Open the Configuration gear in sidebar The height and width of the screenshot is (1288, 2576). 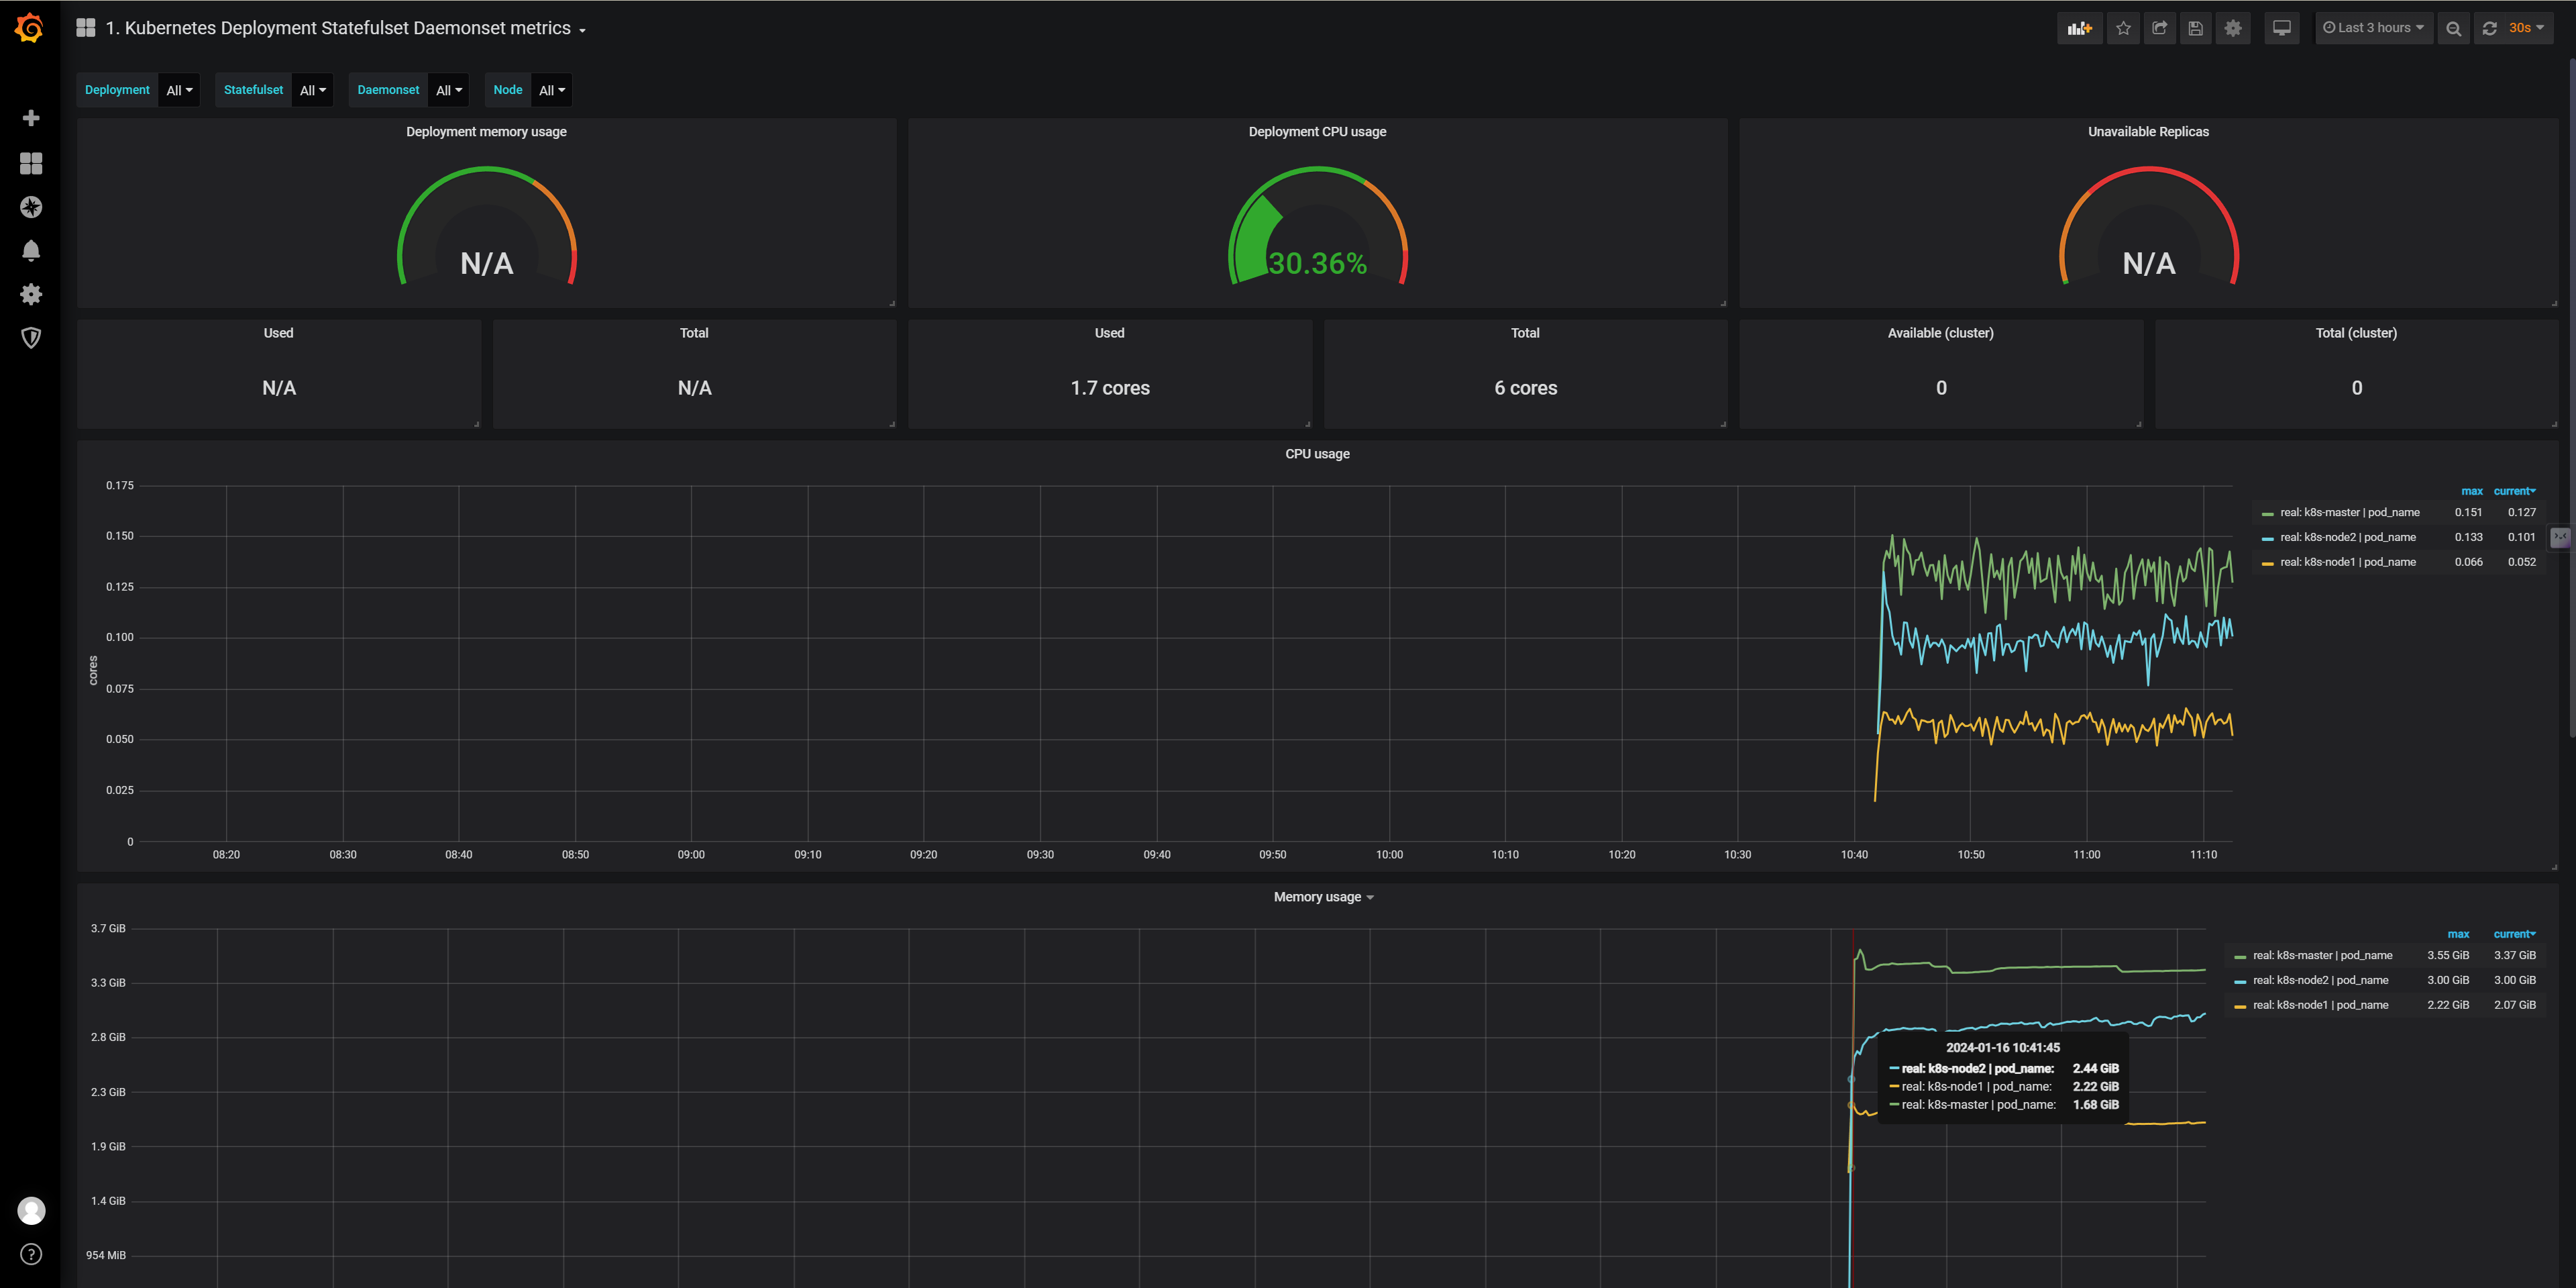(x=31, y=294)
